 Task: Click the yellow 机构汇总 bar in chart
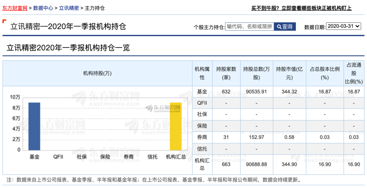tap(176, 126)
